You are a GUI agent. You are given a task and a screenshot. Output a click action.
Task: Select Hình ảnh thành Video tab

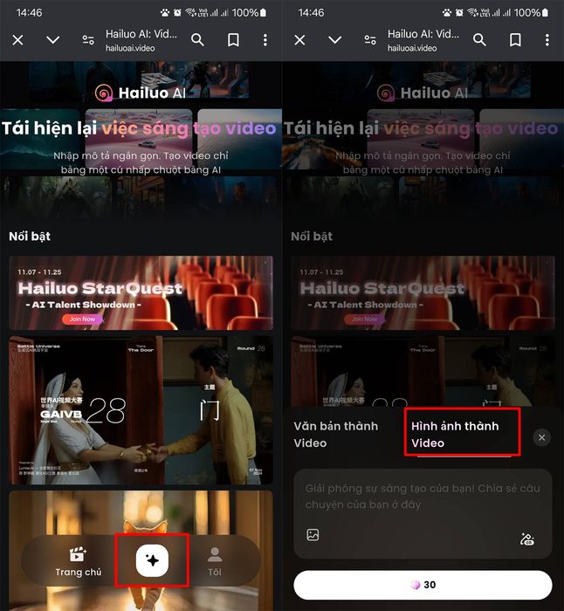click(x=455, y=434)
